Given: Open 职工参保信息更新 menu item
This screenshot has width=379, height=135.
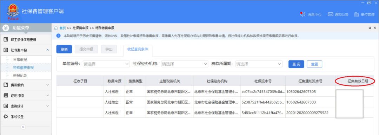Looking at the screenshot, I should (x=26, y=39).
